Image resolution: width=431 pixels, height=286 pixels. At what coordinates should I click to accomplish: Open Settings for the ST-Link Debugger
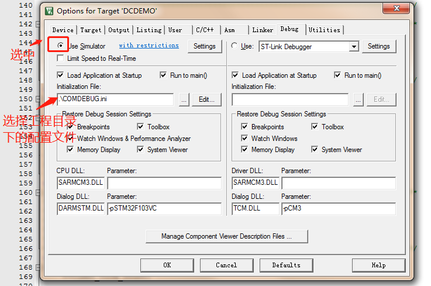378,46
